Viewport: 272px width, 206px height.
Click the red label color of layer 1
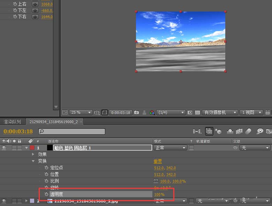(x=32, y=148)
